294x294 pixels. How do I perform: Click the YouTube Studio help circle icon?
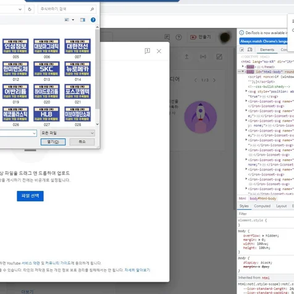click(x=178, y=37)
